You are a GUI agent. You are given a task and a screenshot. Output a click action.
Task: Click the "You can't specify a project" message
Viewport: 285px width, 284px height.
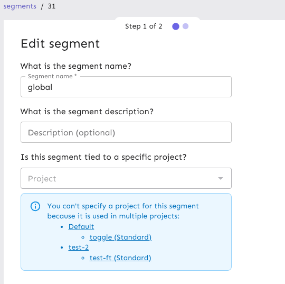123,211
